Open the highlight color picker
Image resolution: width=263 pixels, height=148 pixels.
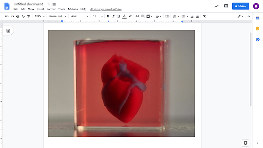click(x=130, y=16)
